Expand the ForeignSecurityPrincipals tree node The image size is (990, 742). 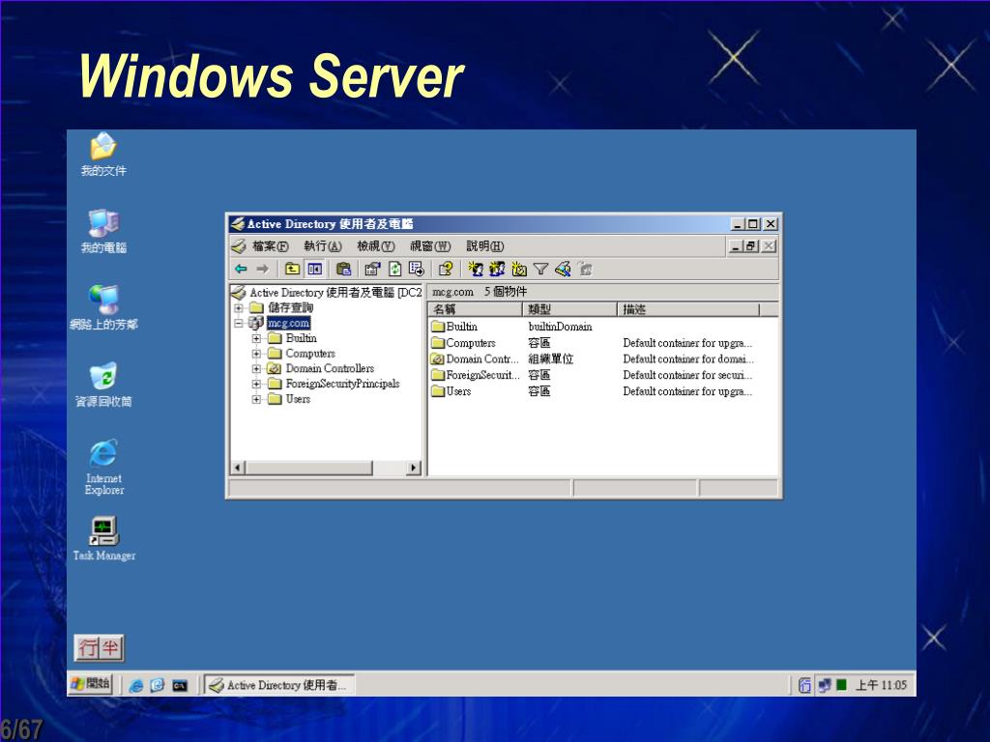[256, 384]
